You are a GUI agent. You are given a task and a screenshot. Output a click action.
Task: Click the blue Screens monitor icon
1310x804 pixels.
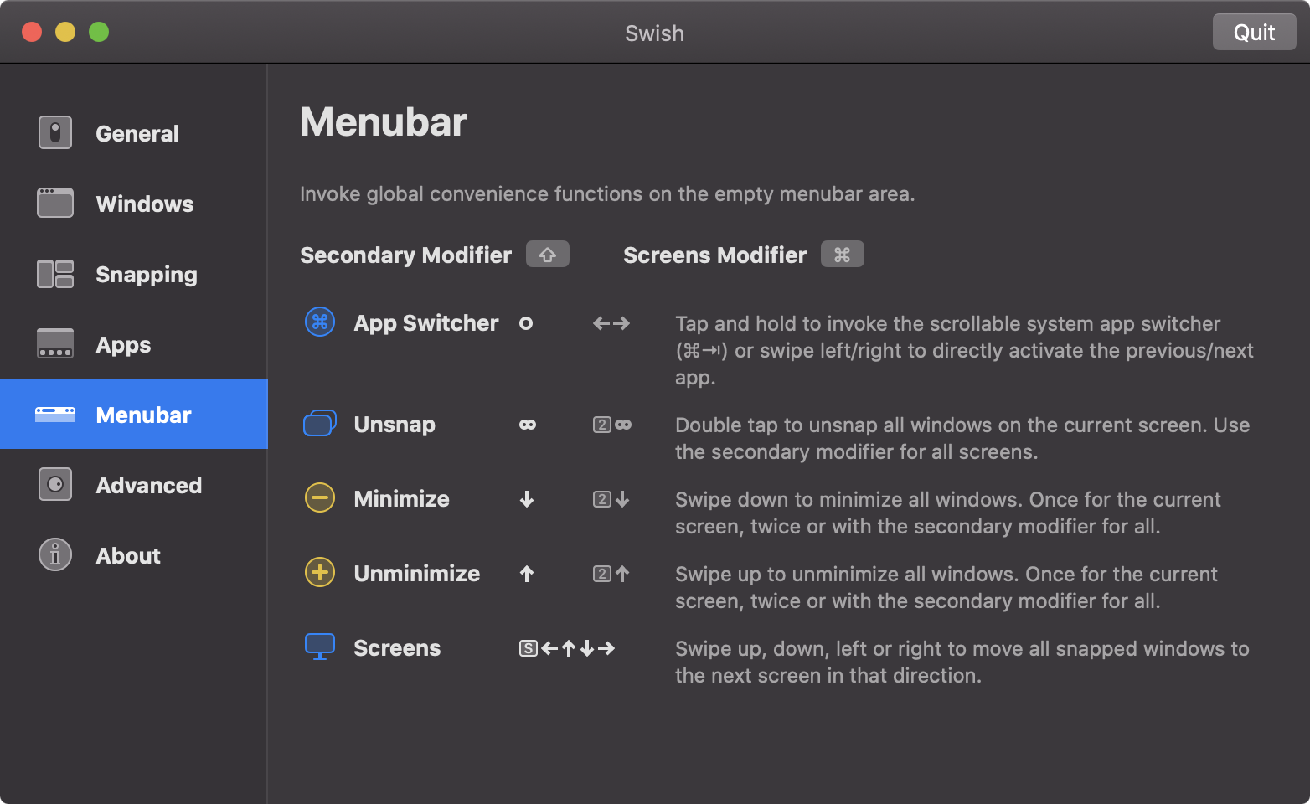click(320, 647)
